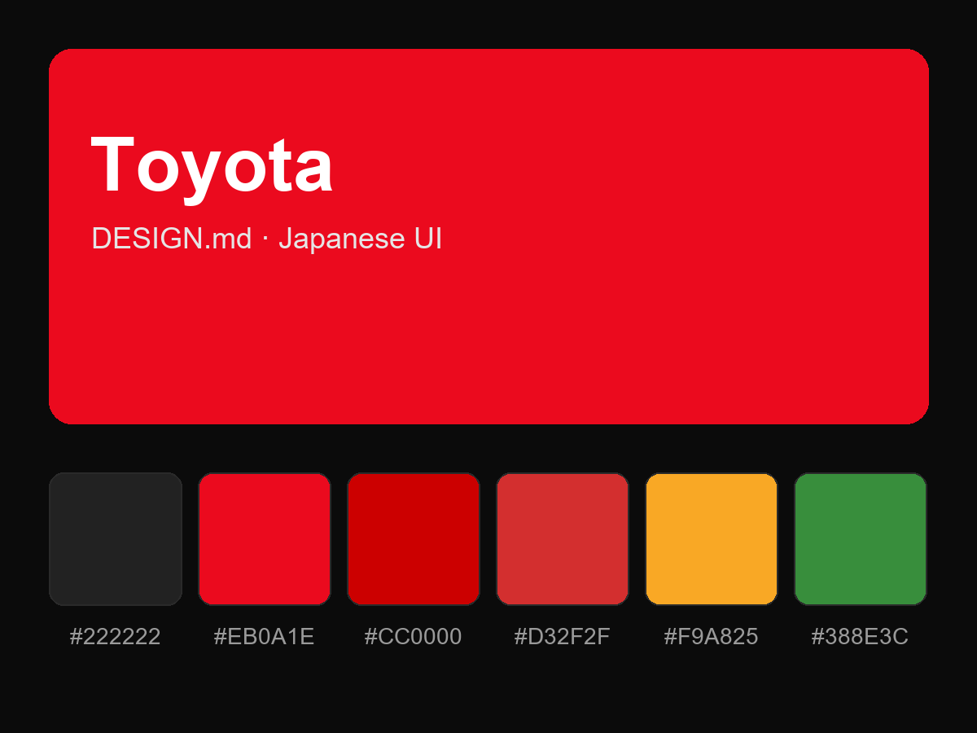977x733 pixels.
Task: Click the orange #F9A825 color swatch
Action: [x=712, y=539]
